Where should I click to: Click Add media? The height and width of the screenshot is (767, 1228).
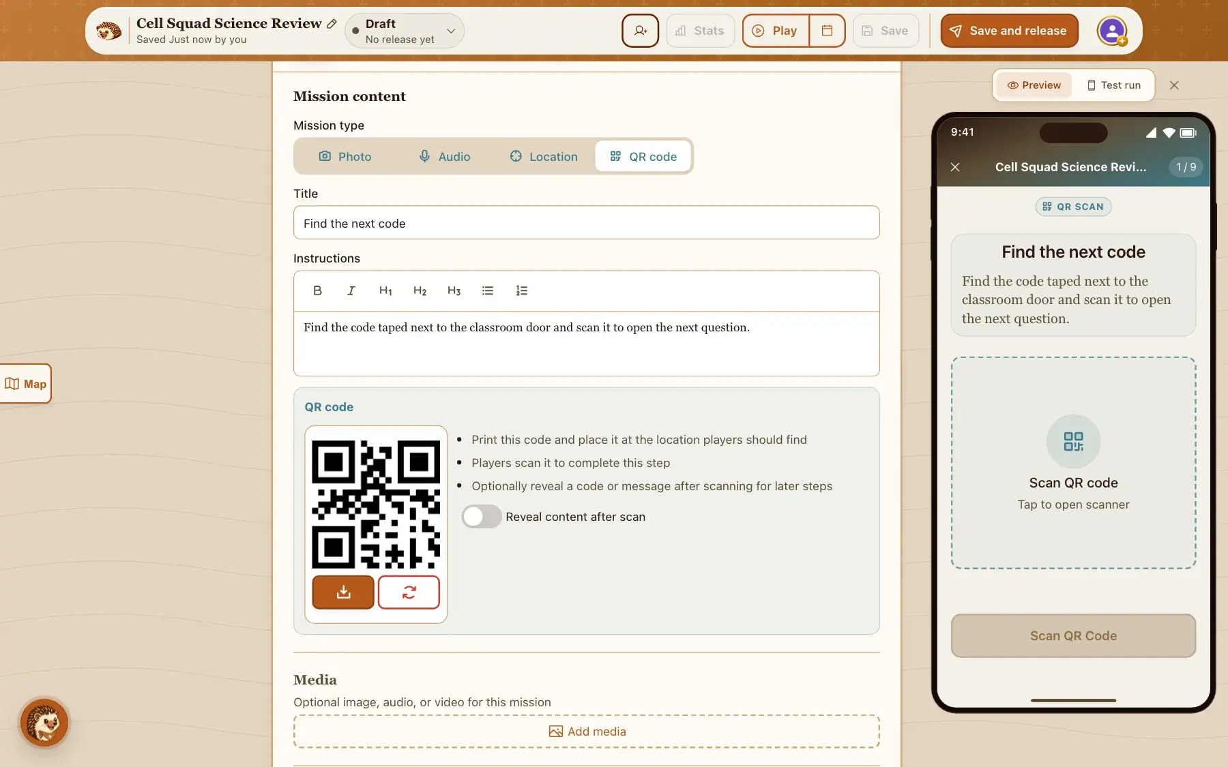(x=586, y=732)
